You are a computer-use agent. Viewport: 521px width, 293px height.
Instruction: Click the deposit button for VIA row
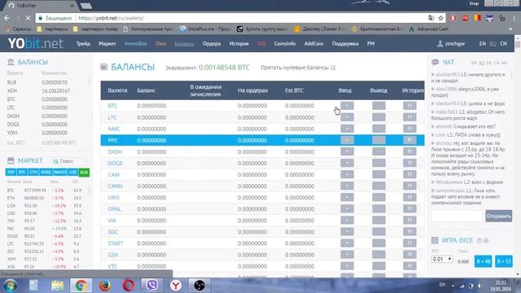point(347,221)
